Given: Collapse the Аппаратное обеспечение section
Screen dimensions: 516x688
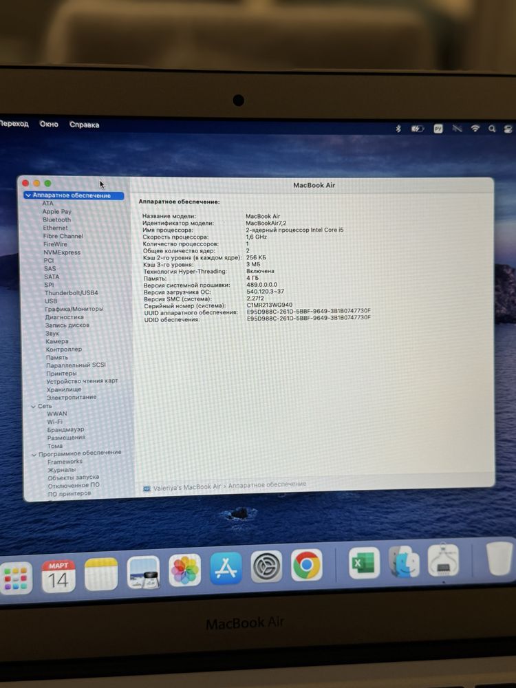Looking at the screenshot, I should pyautogui.click(x=28, y=195).
